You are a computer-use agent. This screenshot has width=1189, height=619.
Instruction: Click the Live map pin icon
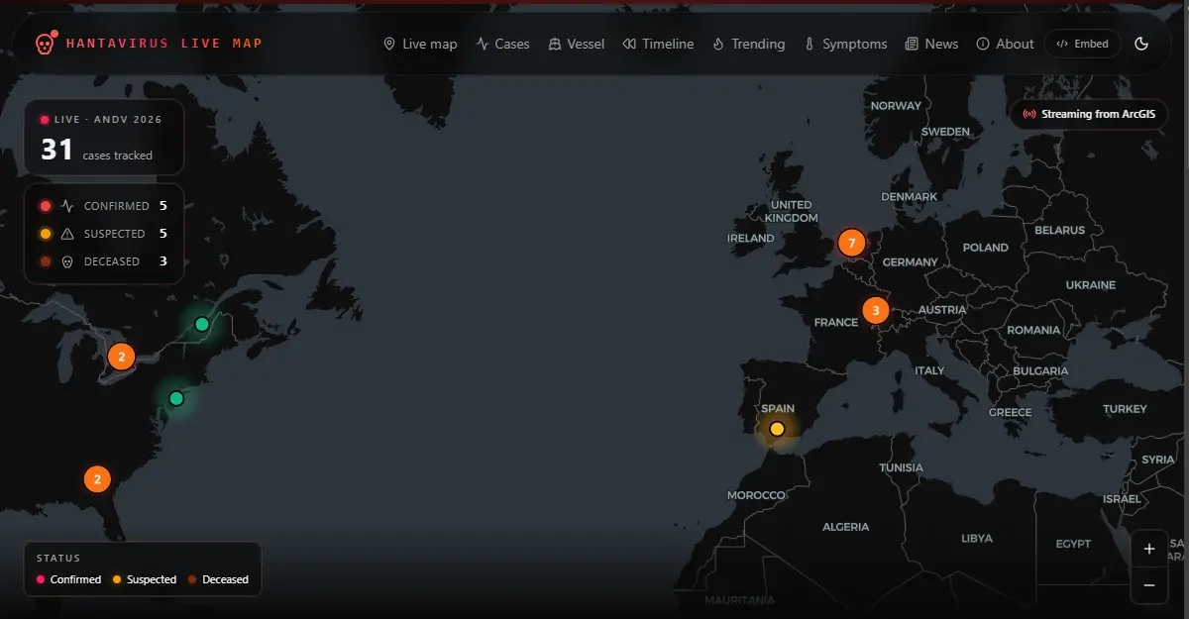(389, 44)
